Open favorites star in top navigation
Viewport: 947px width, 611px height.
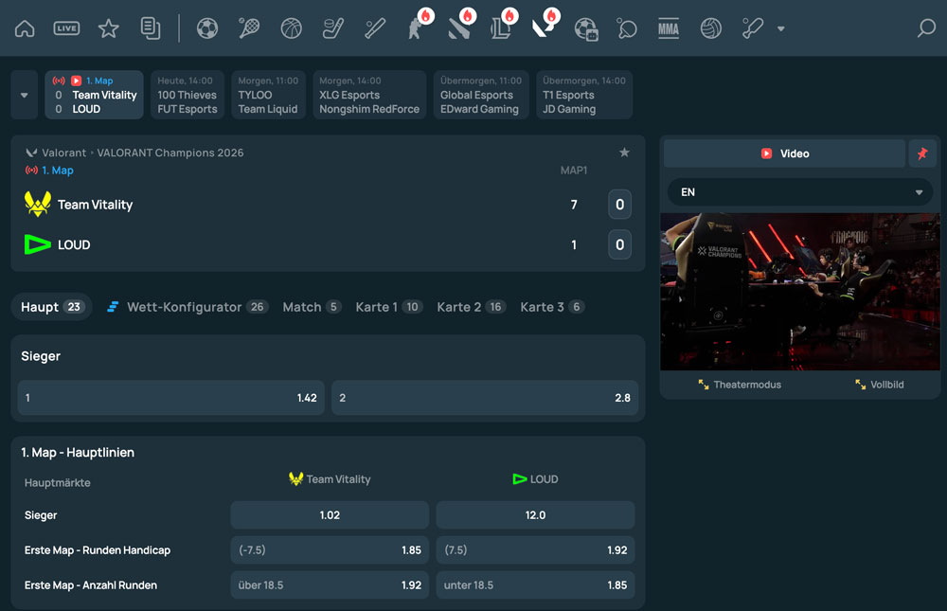(x=109, y=28)
